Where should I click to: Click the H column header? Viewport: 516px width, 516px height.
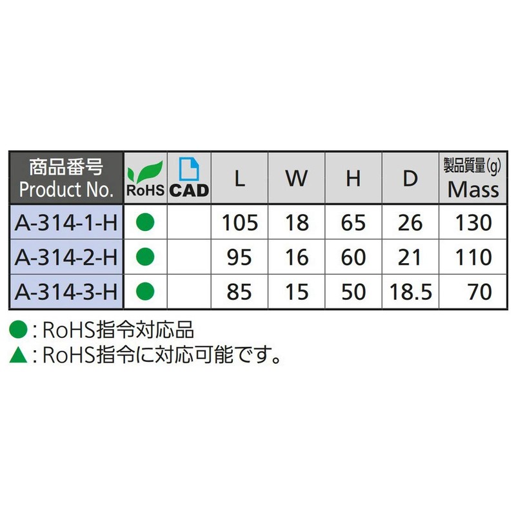[x=353, y=179]
